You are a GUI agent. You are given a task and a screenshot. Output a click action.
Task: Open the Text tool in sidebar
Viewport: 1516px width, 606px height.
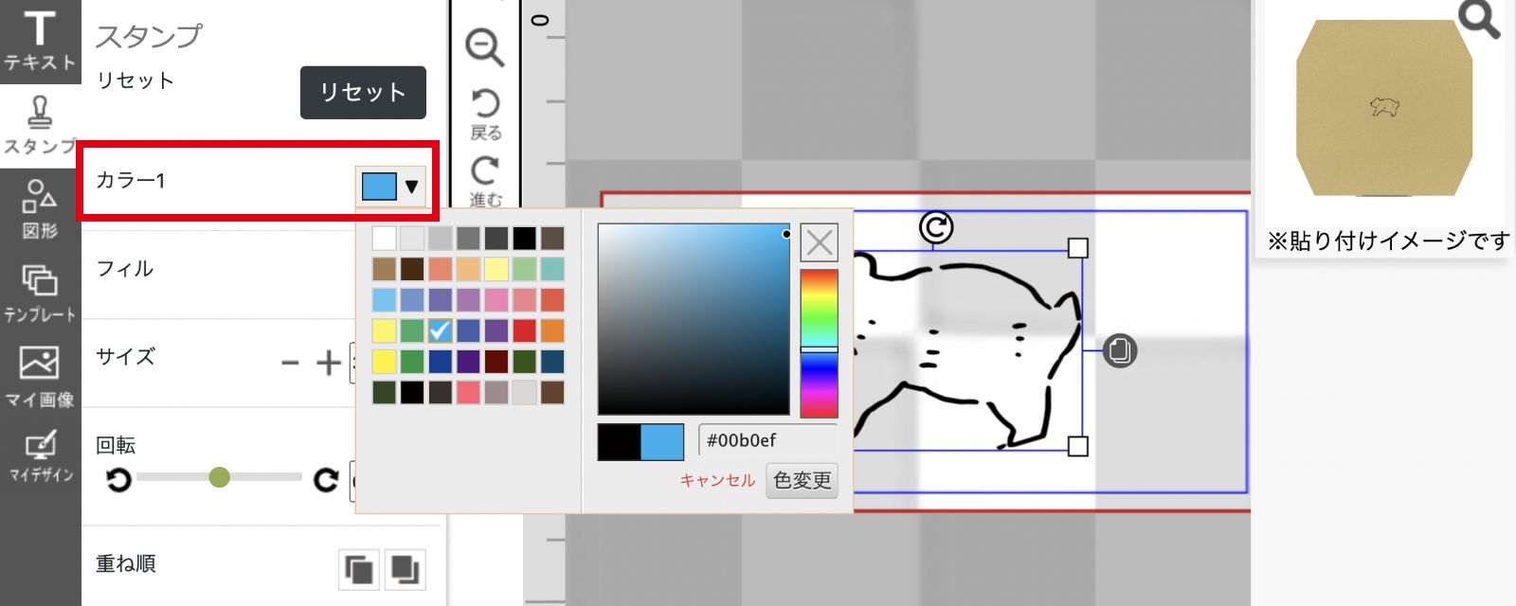point(40,41)
